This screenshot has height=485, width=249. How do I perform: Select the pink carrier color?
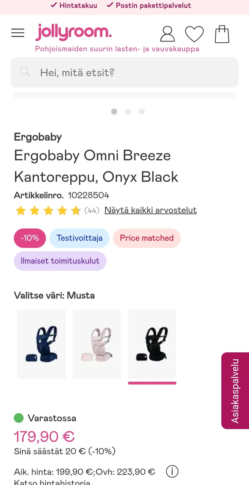[x=97, y=344]
